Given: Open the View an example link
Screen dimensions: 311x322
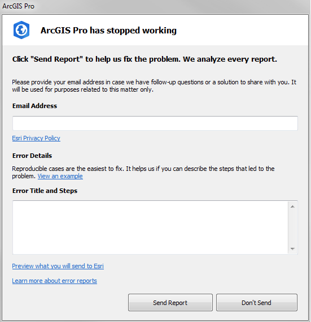Looking at the screenshot, I should (x=60, y=176).
